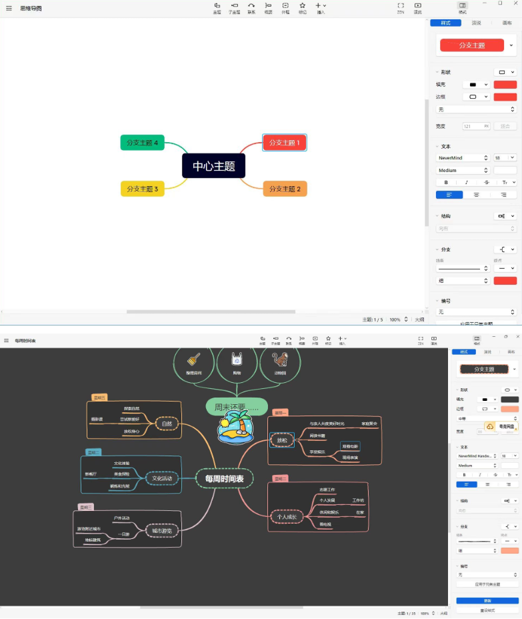Select 每周时间表 central node in bottom window
522x619 pixels.
225,478
